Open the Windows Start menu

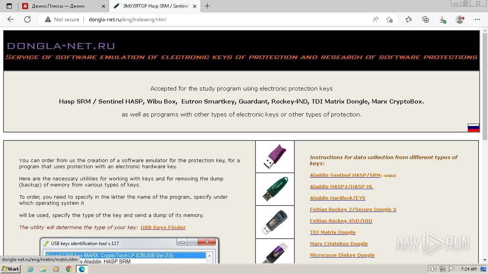pos(10,269)
